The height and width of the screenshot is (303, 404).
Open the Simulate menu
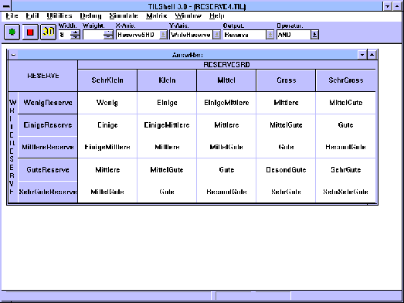124,16
